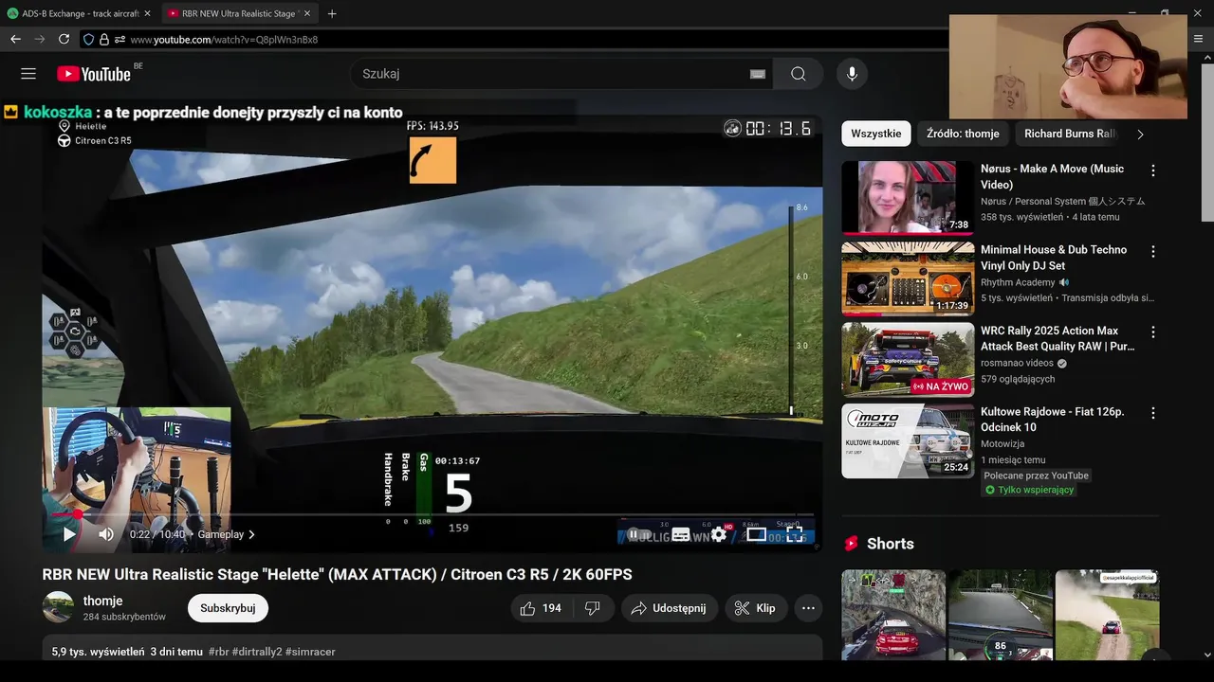Start voice search with microphone

click(852, 74)
